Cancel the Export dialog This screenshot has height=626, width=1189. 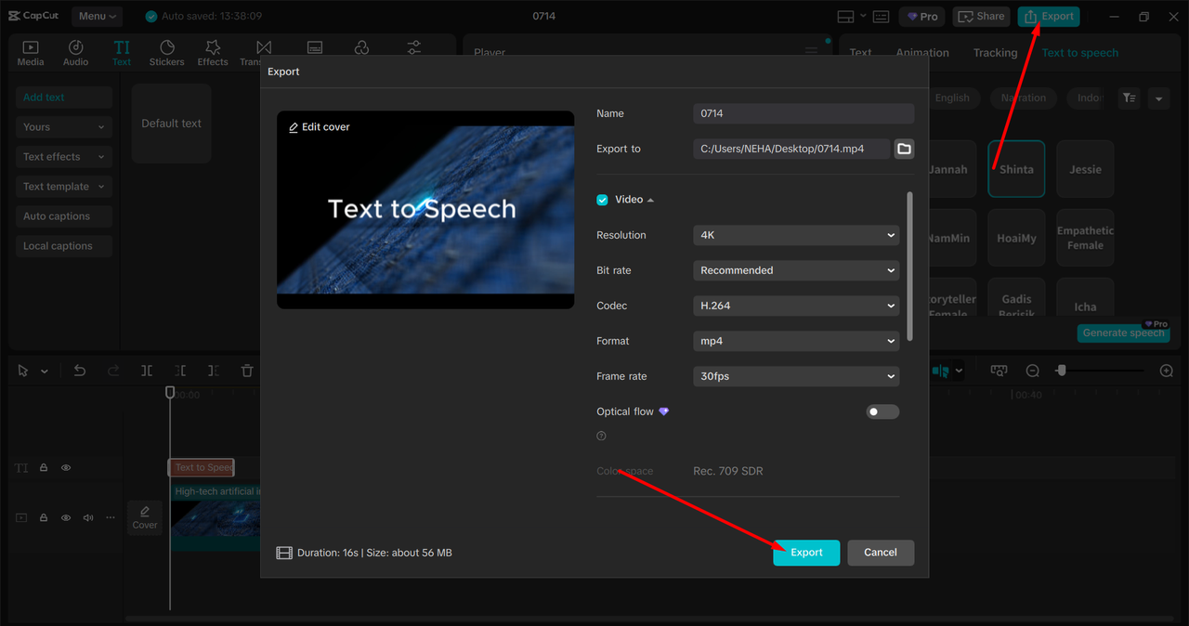881,553
